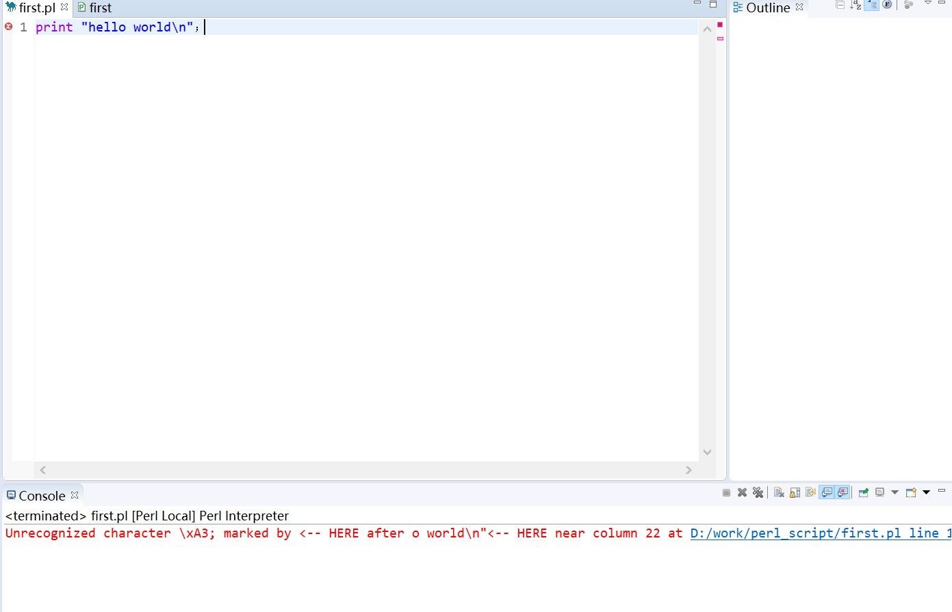The image size is (952, 612).
Task: Minimize the editor area
Action: (697, 3)
